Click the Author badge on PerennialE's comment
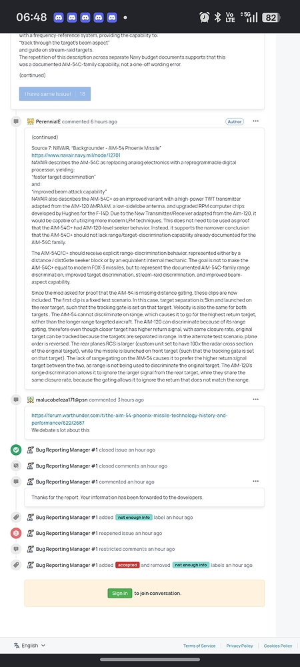The height and width of the screenshot is (667, 300). [x=235, y=121]
